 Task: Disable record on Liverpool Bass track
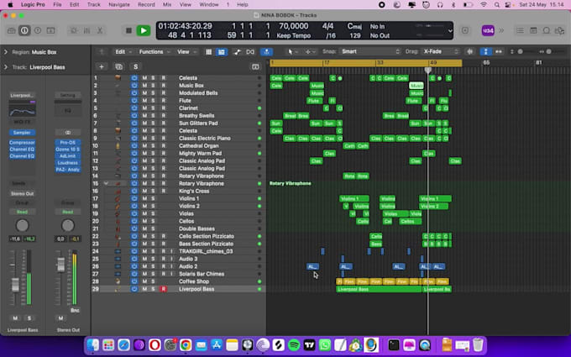[x=164, y=289]
